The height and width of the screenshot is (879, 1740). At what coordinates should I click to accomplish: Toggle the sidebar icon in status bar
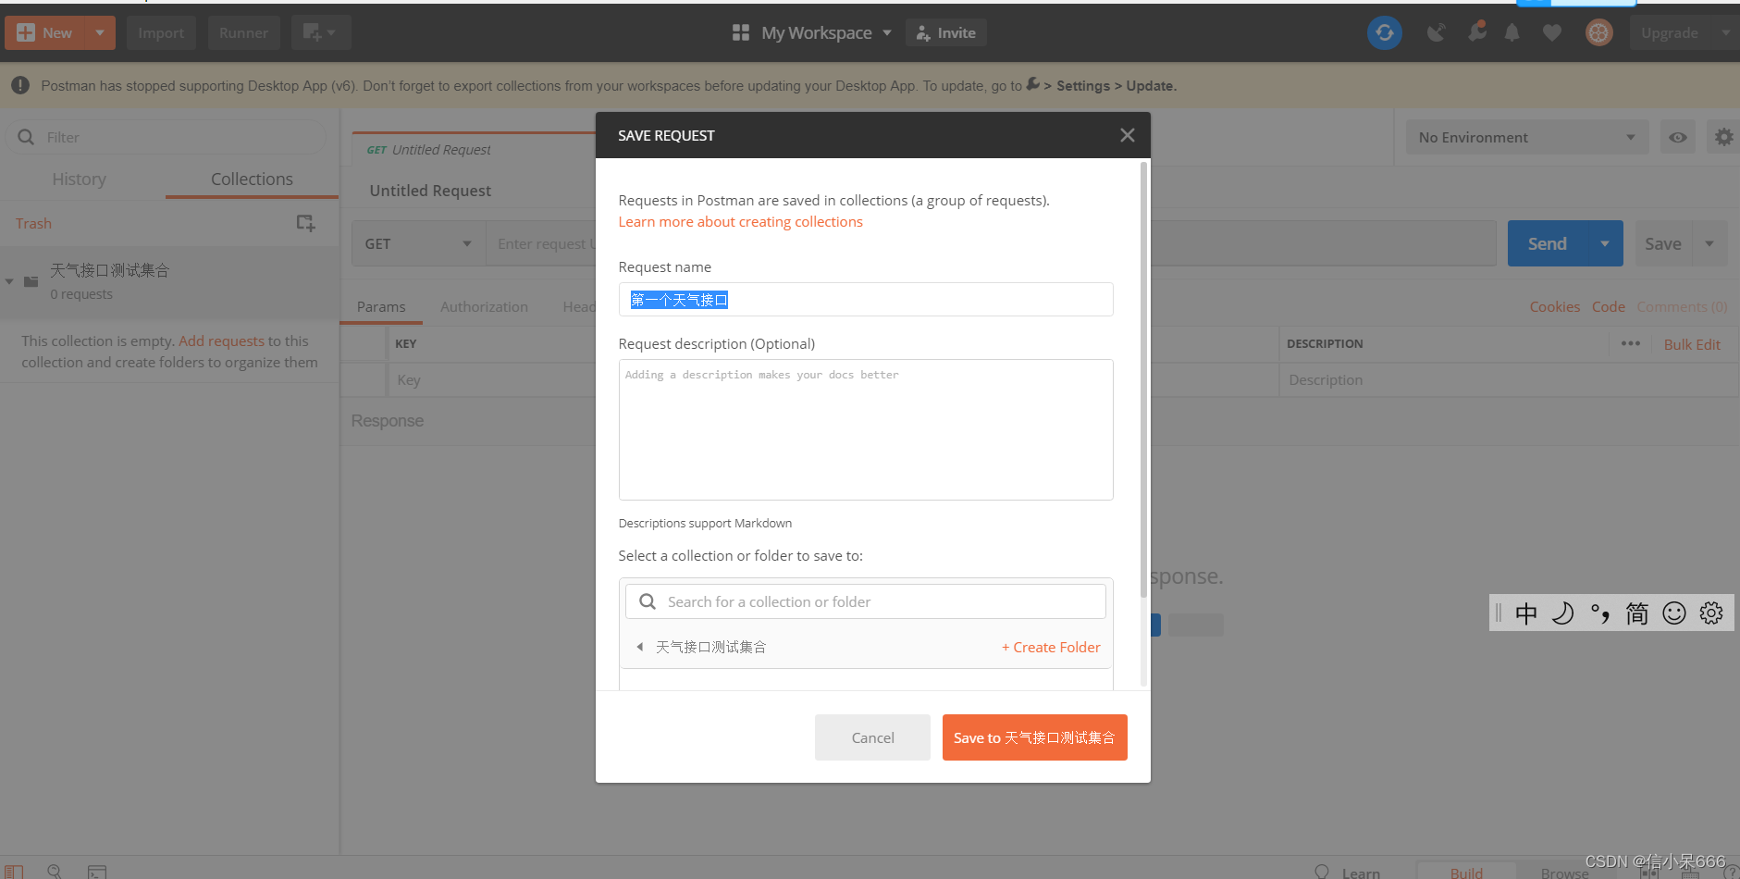pos(14,872)
